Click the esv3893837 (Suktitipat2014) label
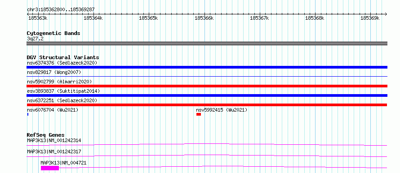The image size is (400, 173). (63, 91)
